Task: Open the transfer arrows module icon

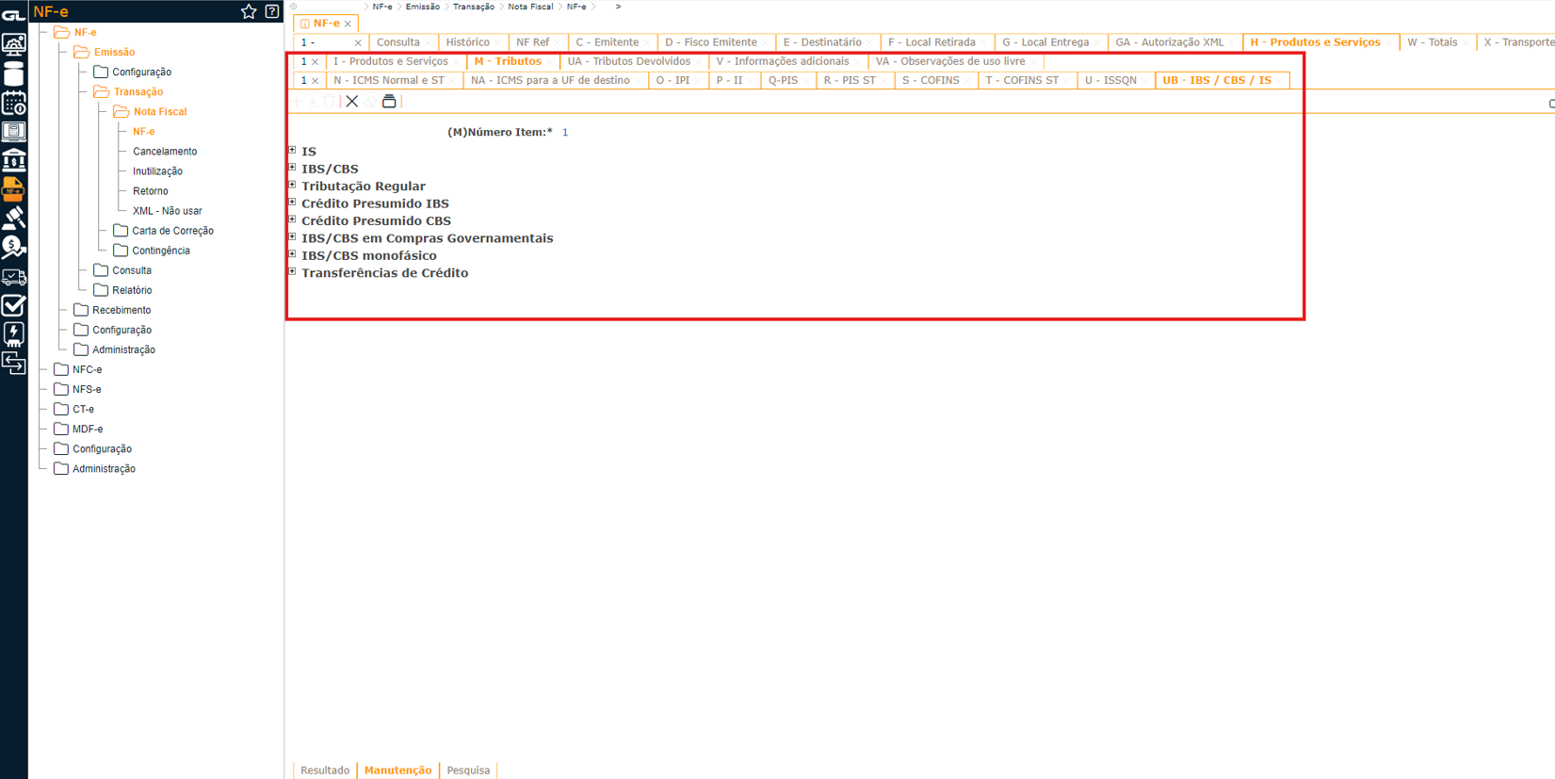Action: [13, 364]
